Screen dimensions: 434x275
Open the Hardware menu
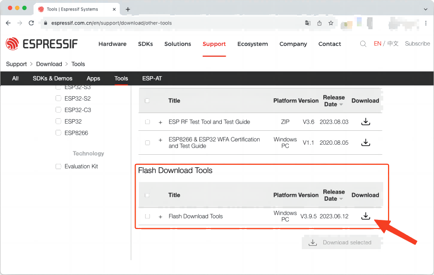113,44
